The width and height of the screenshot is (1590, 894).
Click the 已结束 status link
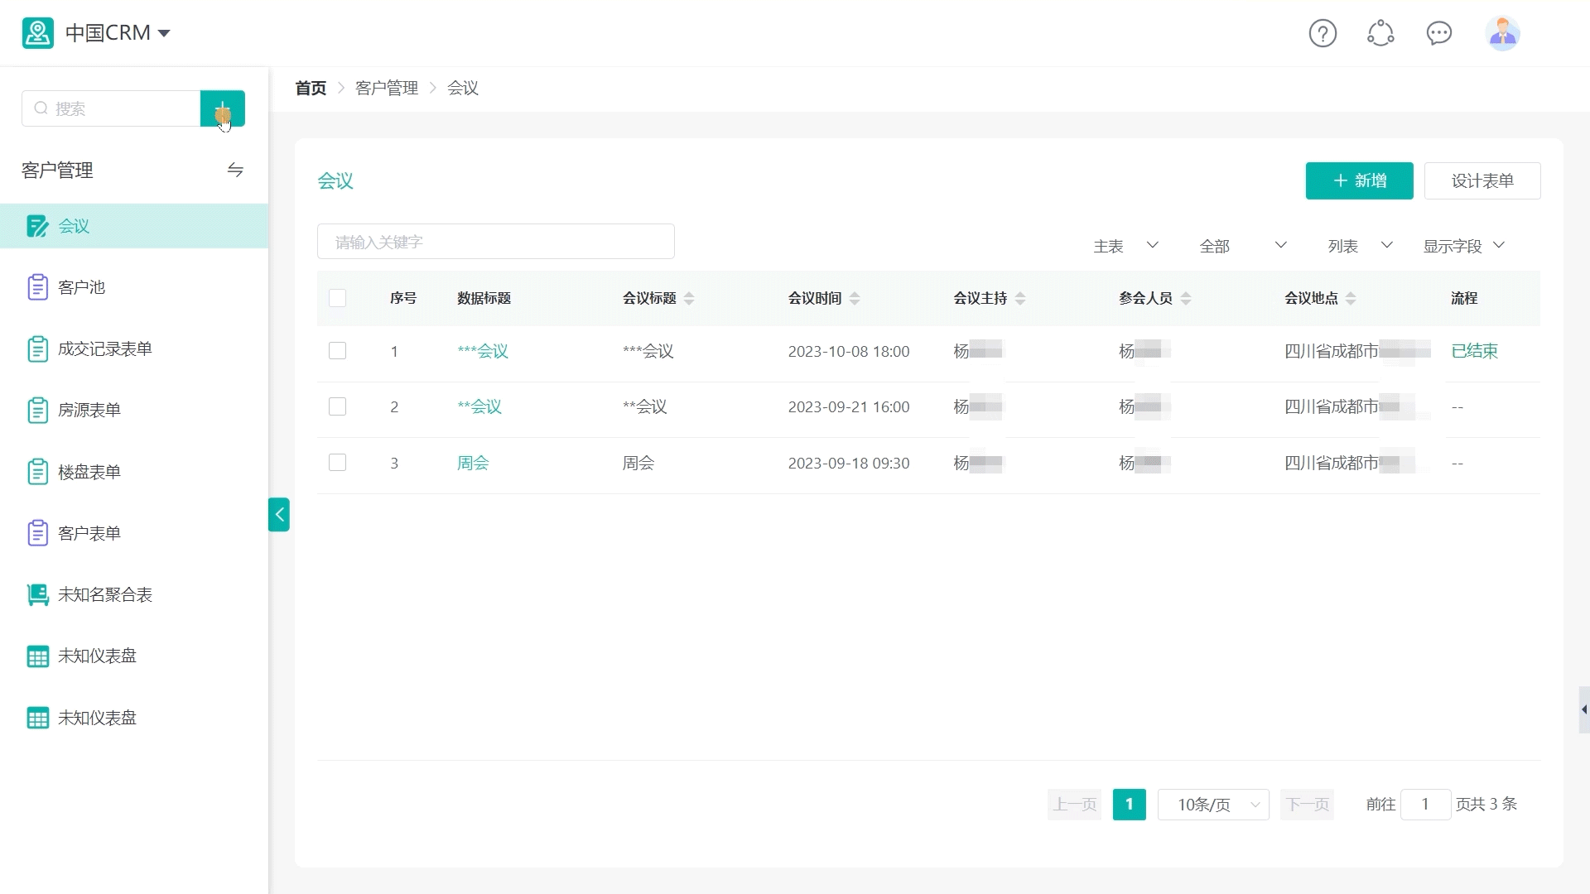[x=1474, y=351]
